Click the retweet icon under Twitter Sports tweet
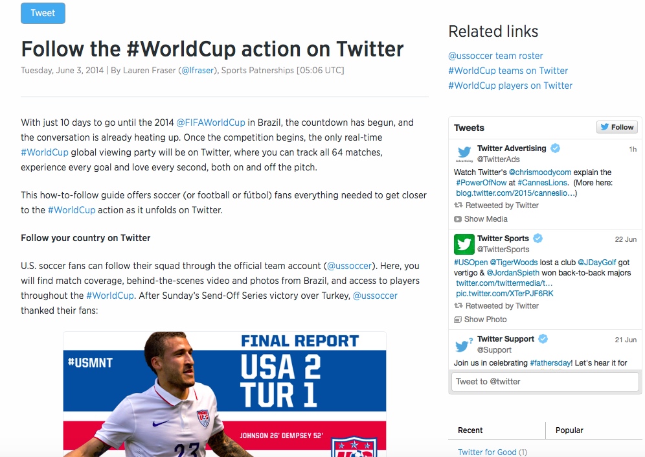This screenshot has height=457, width=645. (x=458, y=305)
